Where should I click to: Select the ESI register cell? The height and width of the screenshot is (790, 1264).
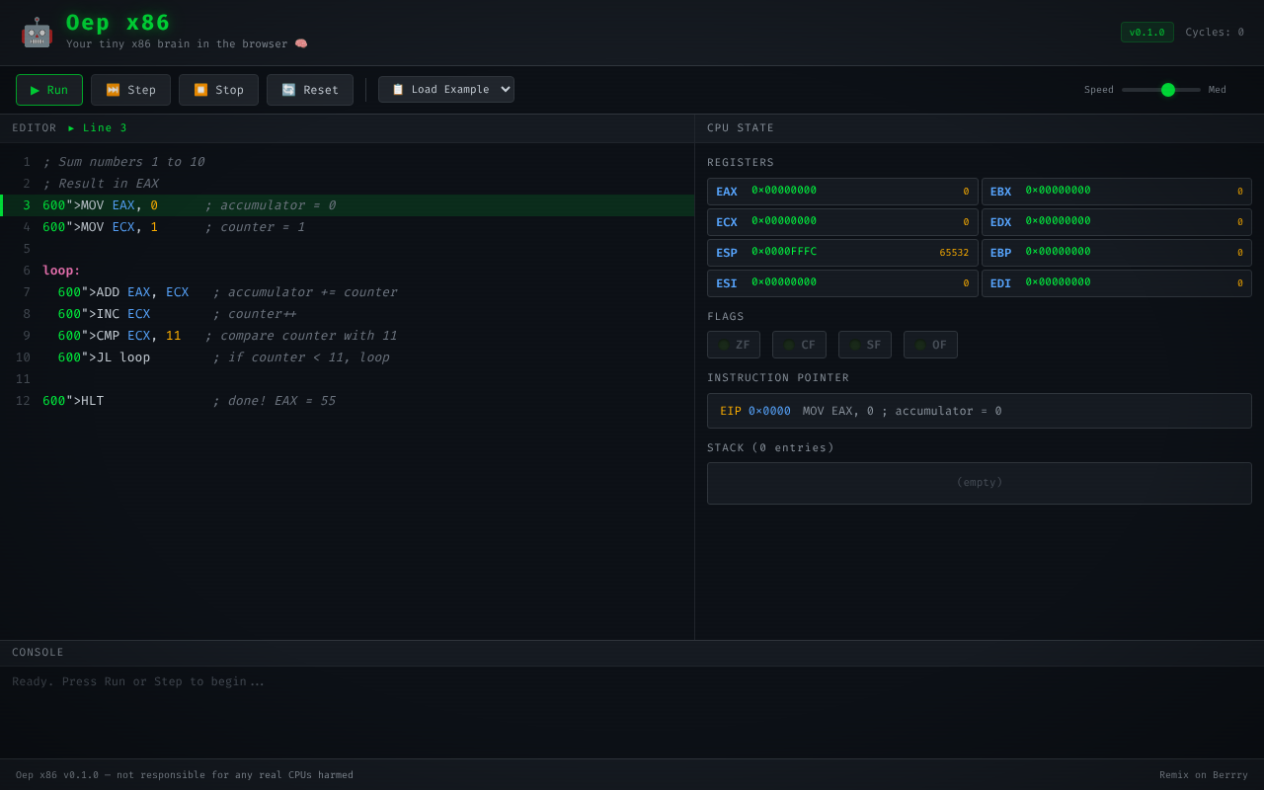click(842, 283)
